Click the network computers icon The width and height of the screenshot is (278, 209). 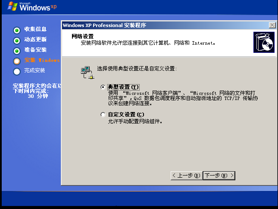[x=87, y=73]
